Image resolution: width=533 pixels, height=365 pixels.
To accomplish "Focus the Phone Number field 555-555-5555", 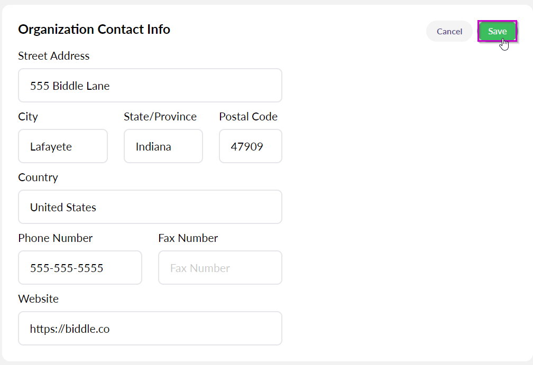I will [x=80, y=268].
